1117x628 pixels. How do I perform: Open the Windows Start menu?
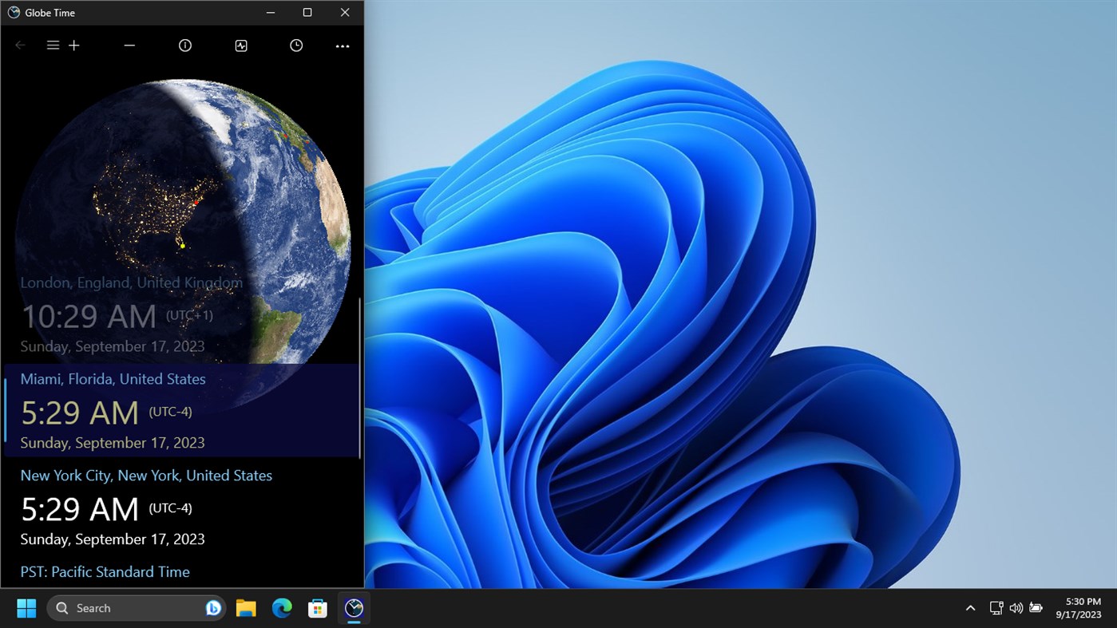[x=26, y=608]
